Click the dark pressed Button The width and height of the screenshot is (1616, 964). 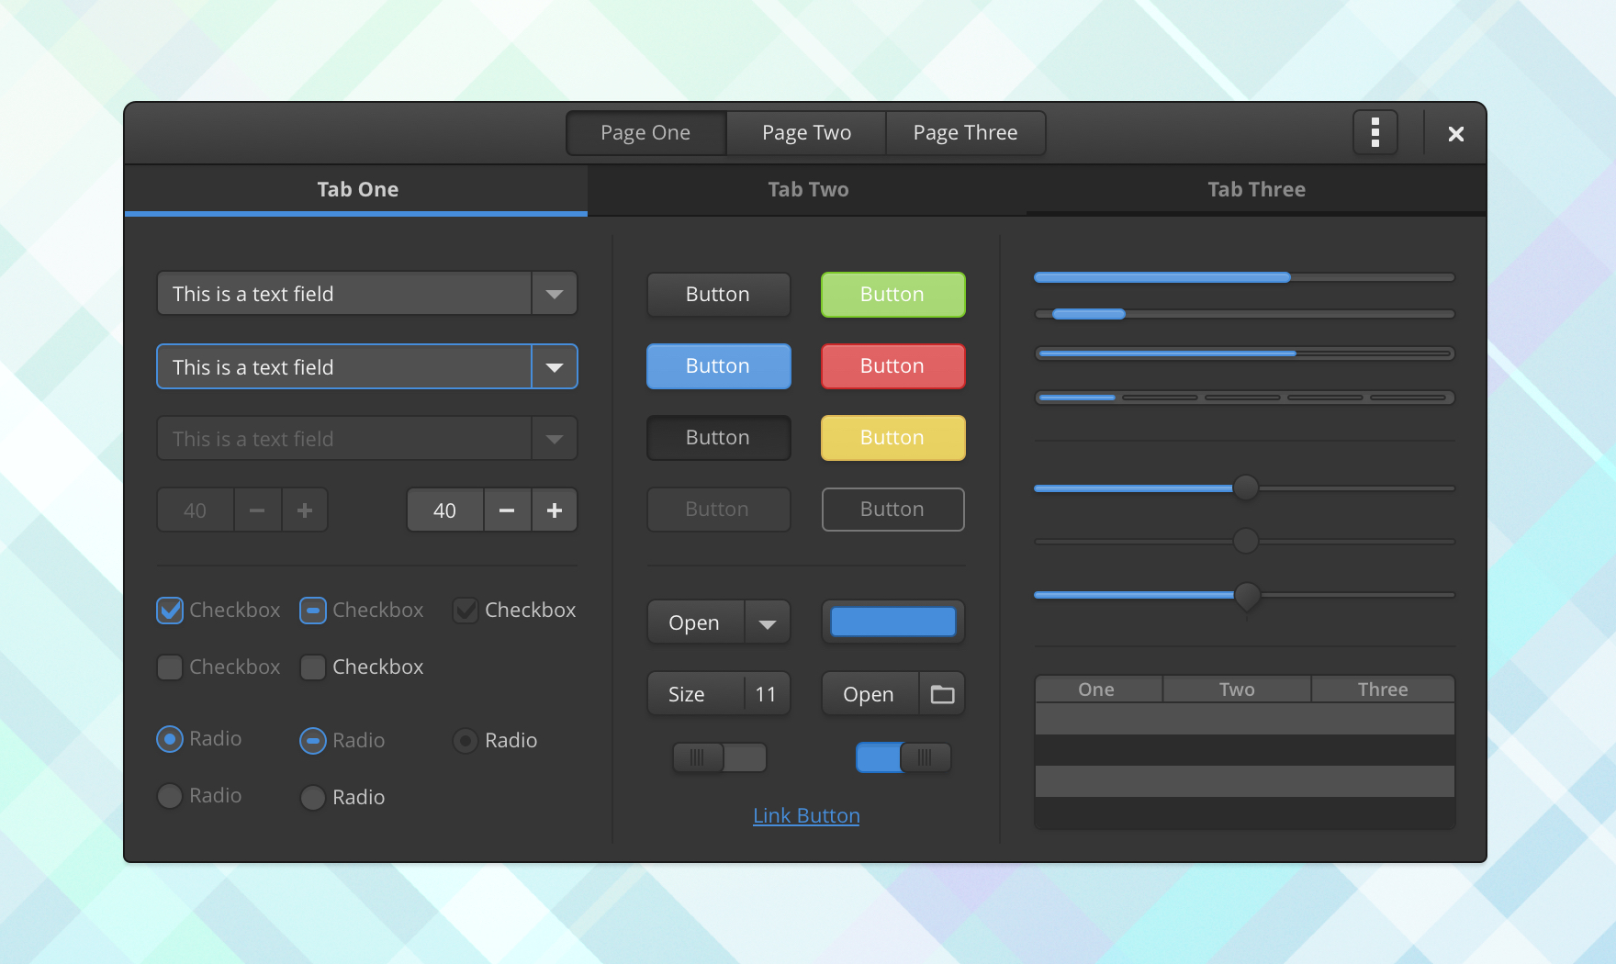click(x=719, y=438)
